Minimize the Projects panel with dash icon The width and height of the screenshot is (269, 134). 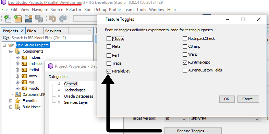89,31
